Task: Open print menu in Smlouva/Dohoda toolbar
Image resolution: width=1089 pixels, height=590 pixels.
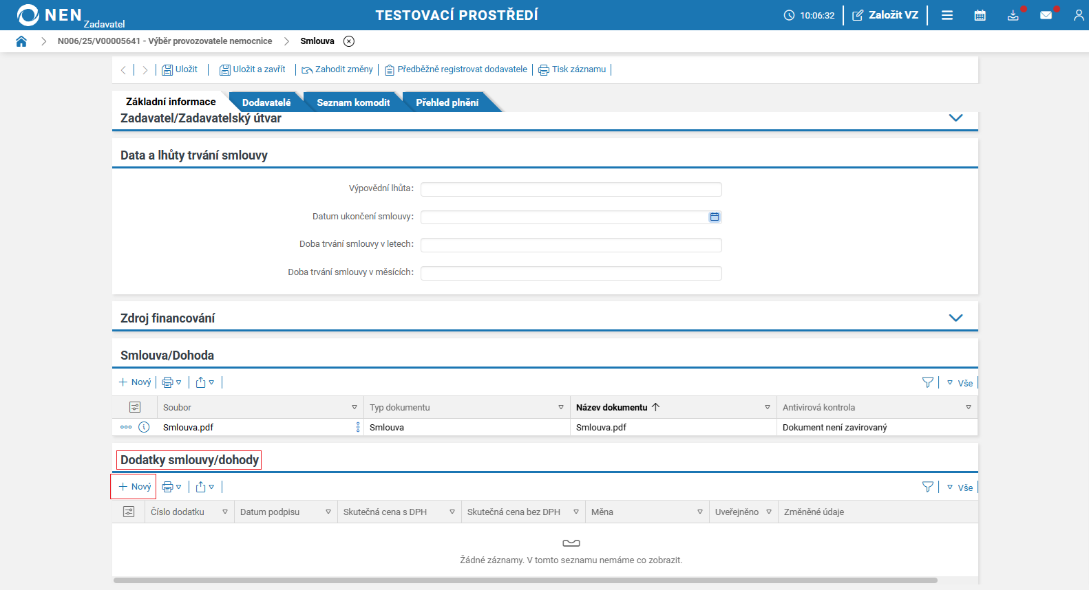Action: (171, 382)
